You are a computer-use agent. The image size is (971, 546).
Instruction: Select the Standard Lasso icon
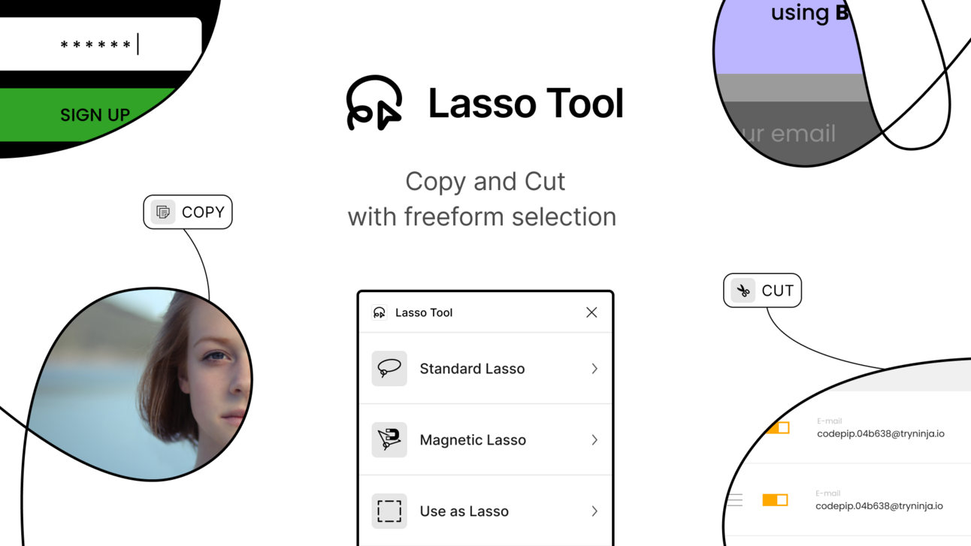click(389, 368)
